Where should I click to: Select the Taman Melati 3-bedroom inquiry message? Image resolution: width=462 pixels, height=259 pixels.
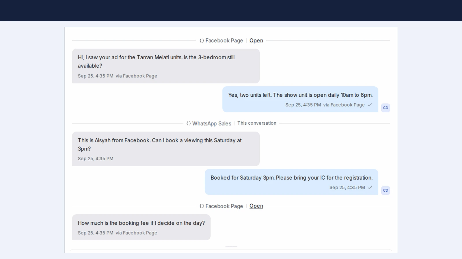coord(166,66)
